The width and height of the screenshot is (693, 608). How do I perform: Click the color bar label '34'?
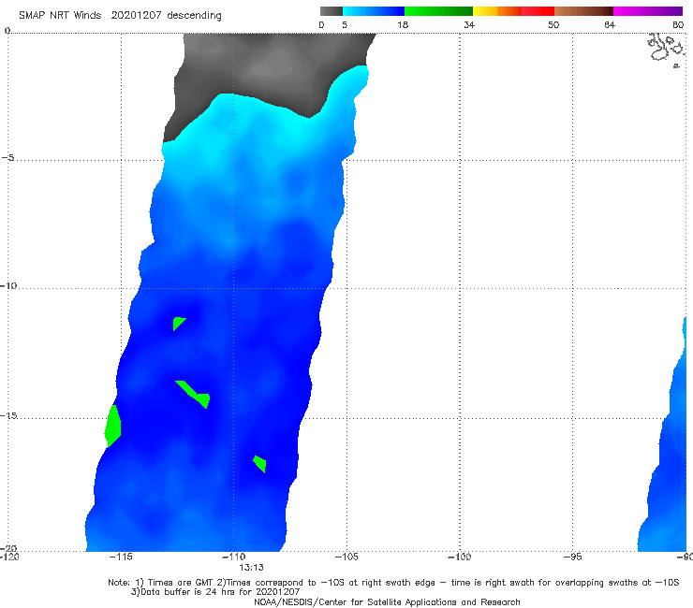point(469,25)
